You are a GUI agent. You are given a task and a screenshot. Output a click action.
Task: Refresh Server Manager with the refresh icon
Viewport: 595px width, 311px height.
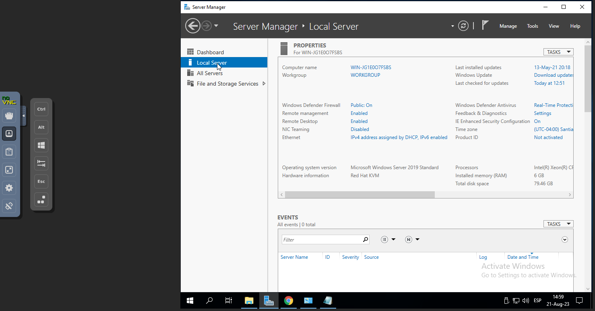point(463,26)
